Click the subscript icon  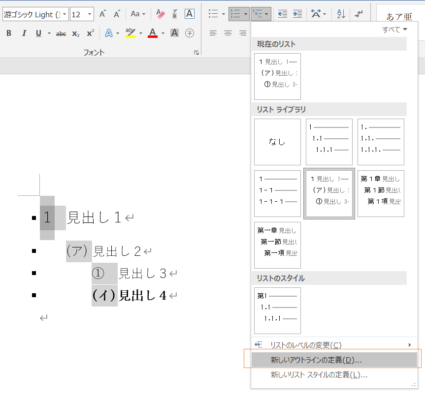tap(75, 33)
